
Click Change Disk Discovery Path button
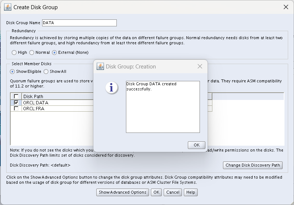click(253, 165)
